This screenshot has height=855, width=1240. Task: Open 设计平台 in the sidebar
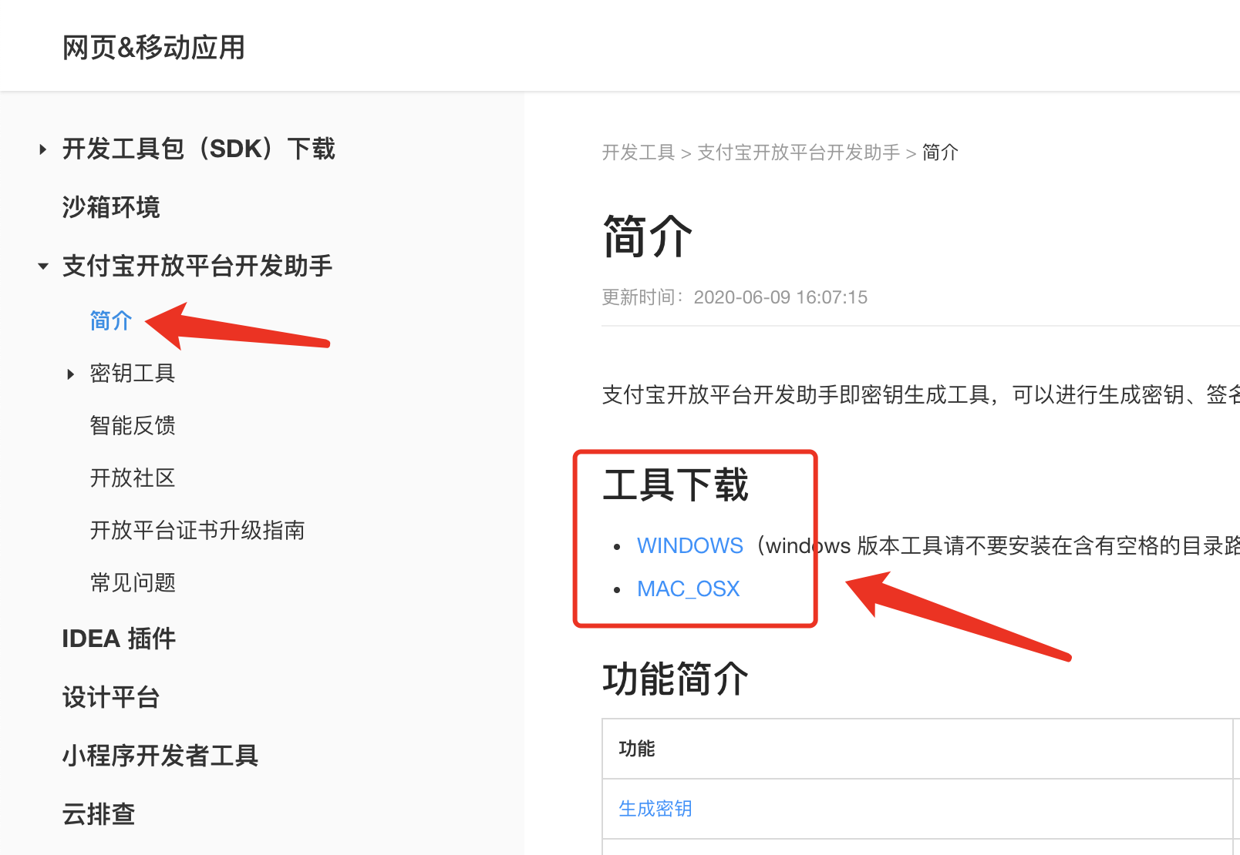tap(111, 697)
